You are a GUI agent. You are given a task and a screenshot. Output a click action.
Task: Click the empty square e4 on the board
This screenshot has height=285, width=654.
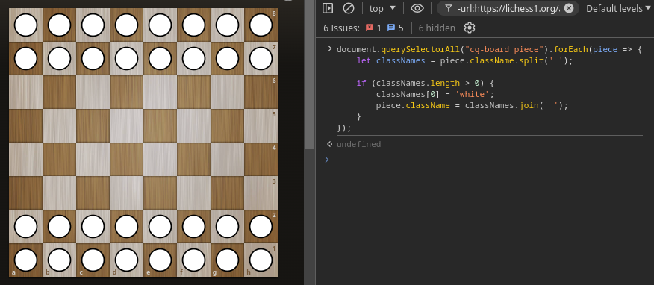tap(161, 159)
